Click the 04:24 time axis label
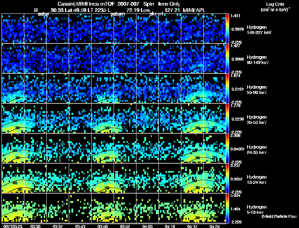 215,226
